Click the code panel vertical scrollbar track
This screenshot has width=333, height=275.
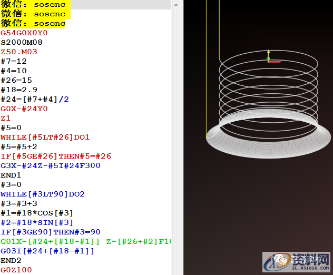177,137
